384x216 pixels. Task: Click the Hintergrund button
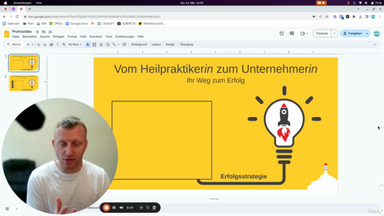pyautogui.click(x=139, y=44)
